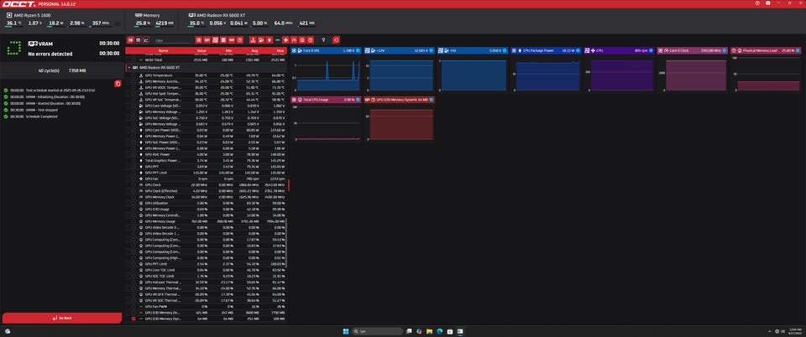Click the sensor table's red scrollbar thumb
Image resolution: width=806 pixels, height=337 pixels.
[288, 185]
